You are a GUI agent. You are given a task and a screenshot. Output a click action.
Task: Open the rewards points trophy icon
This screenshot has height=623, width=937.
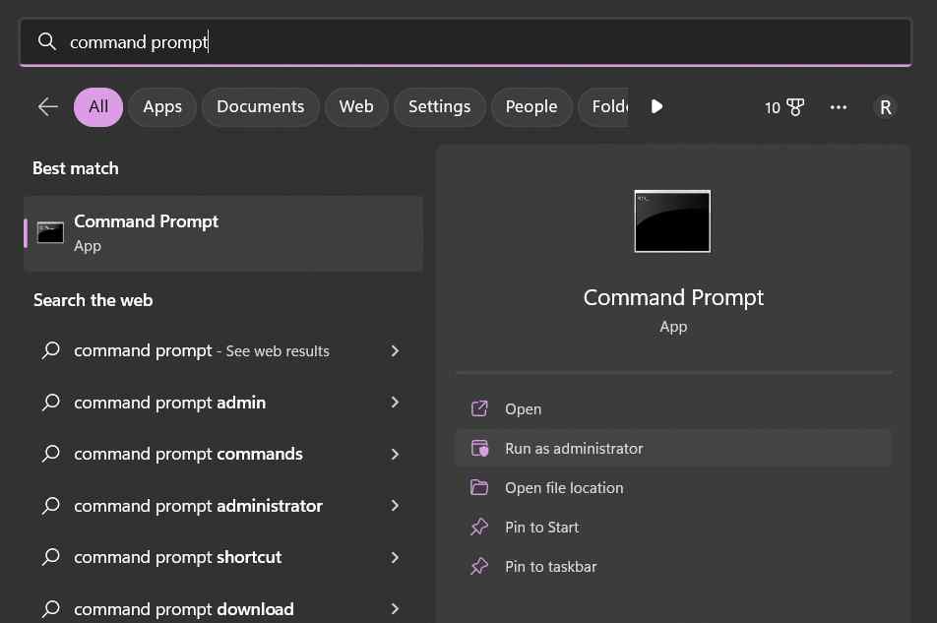784,107
